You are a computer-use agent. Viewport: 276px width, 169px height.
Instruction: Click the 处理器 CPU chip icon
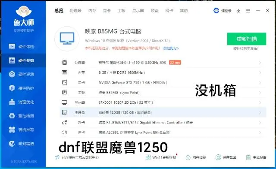point(65,63)
